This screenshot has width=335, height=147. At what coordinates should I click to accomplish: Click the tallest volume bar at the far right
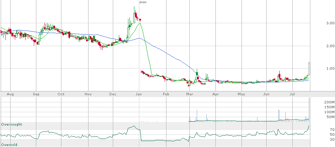coord(309,109)
